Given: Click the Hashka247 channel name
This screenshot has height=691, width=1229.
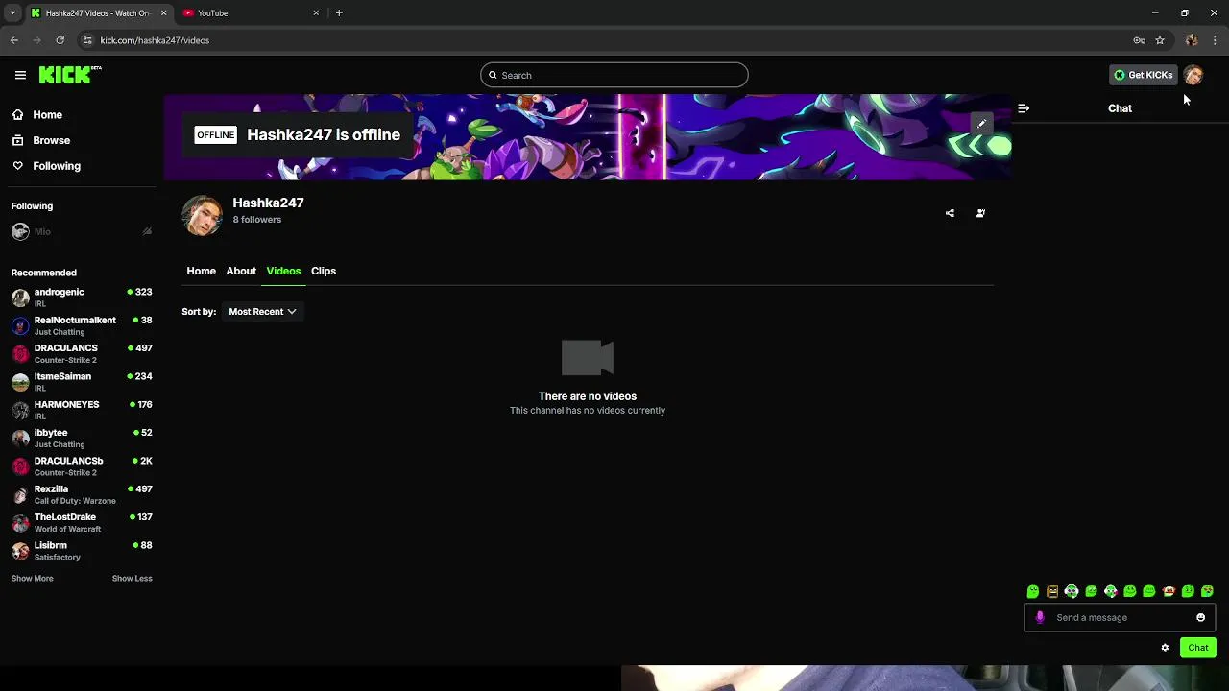Looking at the screenshot, I should pyautogui.click(x=268, y=203).
